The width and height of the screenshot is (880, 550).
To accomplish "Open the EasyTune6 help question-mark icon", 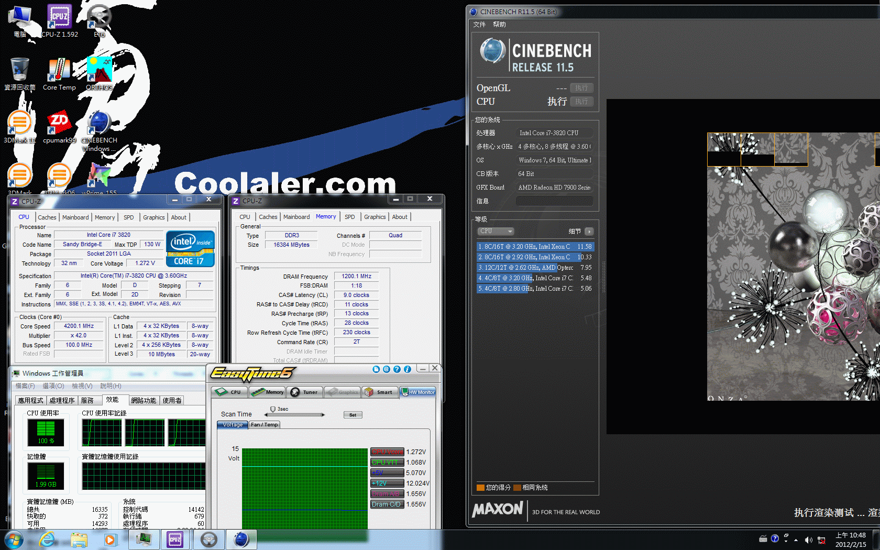I will point(397,369).
